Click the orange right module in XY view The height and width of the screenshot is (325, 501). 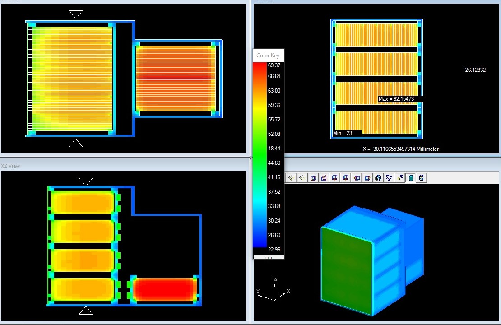point(176,79)
